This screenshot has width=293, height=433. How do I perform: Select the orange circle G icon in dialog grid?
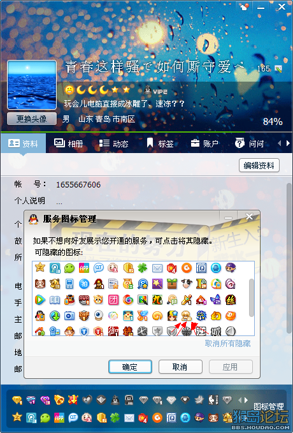(x=187, y=268)
